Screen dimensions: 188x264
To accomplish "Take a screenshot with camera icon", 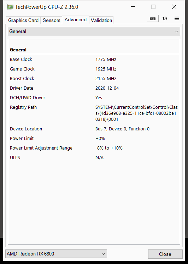I will [x=152, y=18].
